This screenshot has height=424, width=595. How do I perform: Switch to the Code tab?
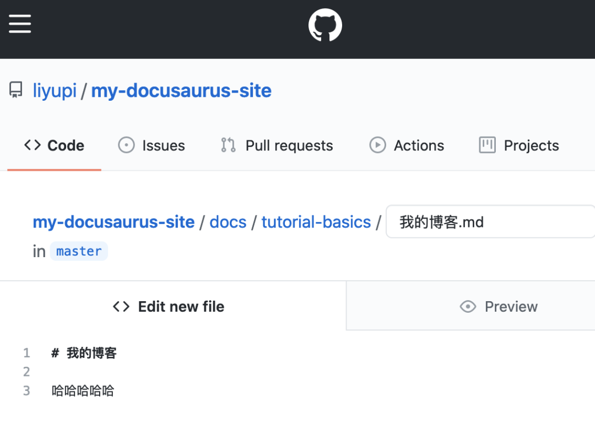[x=55, y=145]
